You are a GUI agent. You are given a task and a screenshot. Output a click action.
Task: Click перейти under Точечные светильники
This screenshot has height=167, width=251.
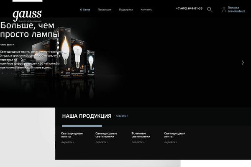138,142
